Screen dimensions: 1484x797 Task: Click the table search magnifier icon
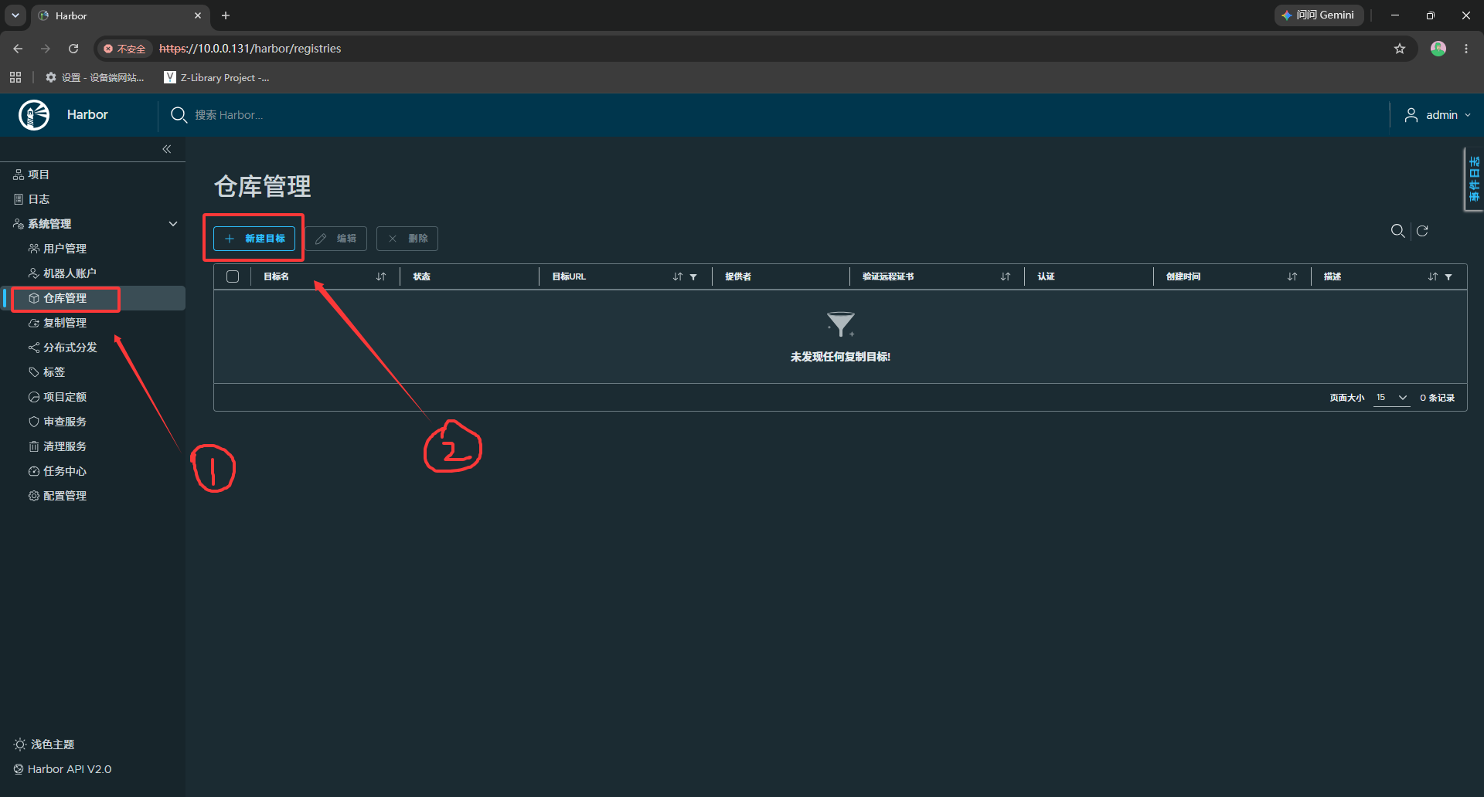coord(1397,231)
